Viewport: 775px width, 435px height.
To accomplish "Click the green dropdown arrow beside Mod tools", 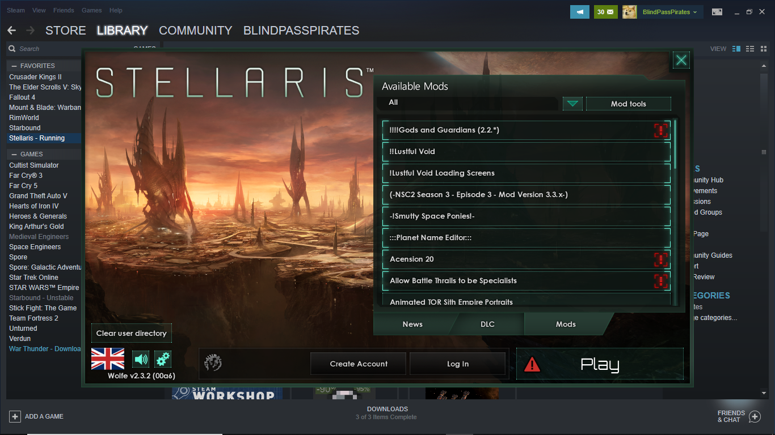I will click(x=572, y=104).
